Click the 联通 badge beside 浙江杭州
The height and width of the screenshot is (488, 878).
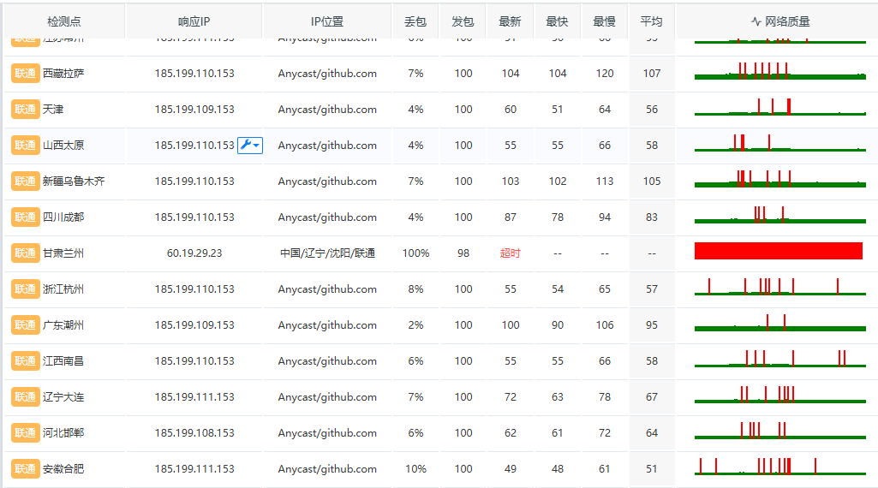(25, 289)
